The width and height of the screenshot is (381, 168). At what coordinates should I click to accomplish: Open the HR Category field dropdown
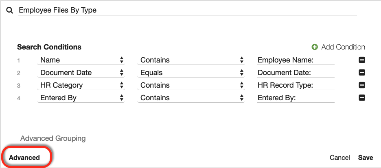(81, 85)
